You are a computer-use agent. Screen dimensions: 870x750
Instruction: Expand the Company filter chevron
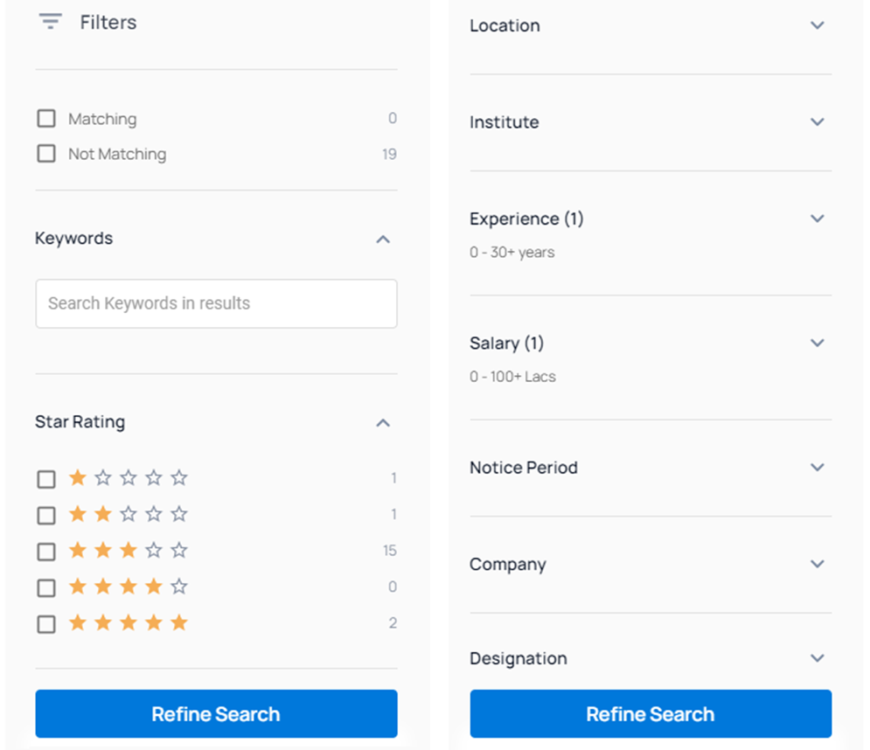coord(818,564)
